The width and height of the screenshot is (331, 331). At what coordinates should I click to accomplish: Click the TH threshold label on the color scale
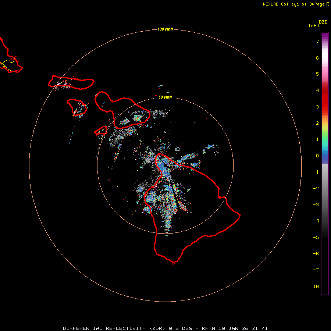pos(316,286)
